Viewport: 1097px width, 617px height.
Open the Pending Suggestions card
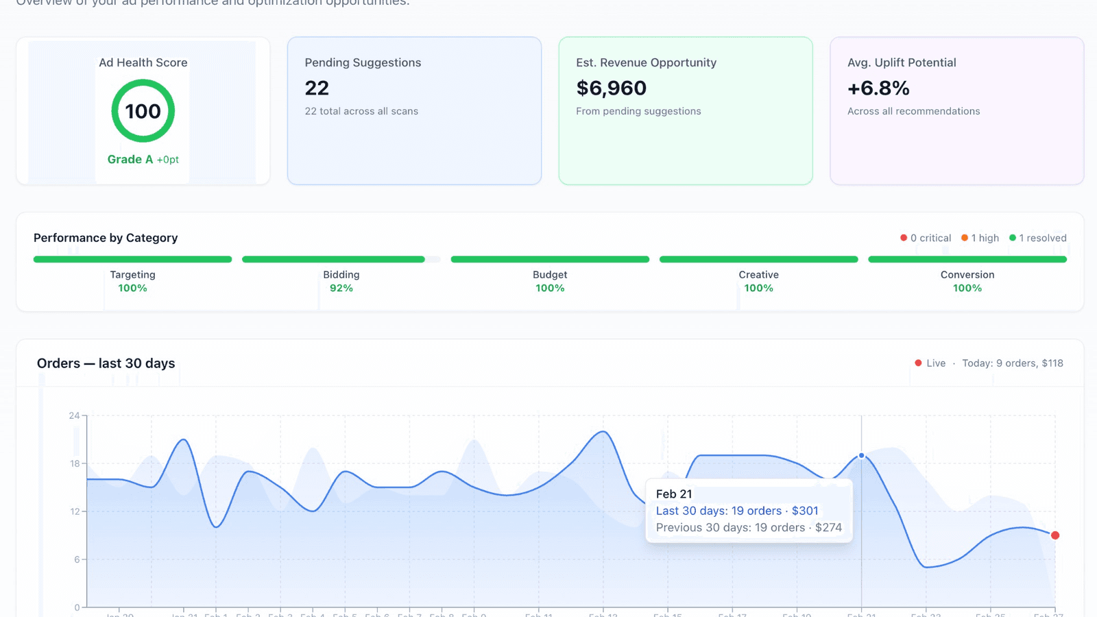point(414,111)
